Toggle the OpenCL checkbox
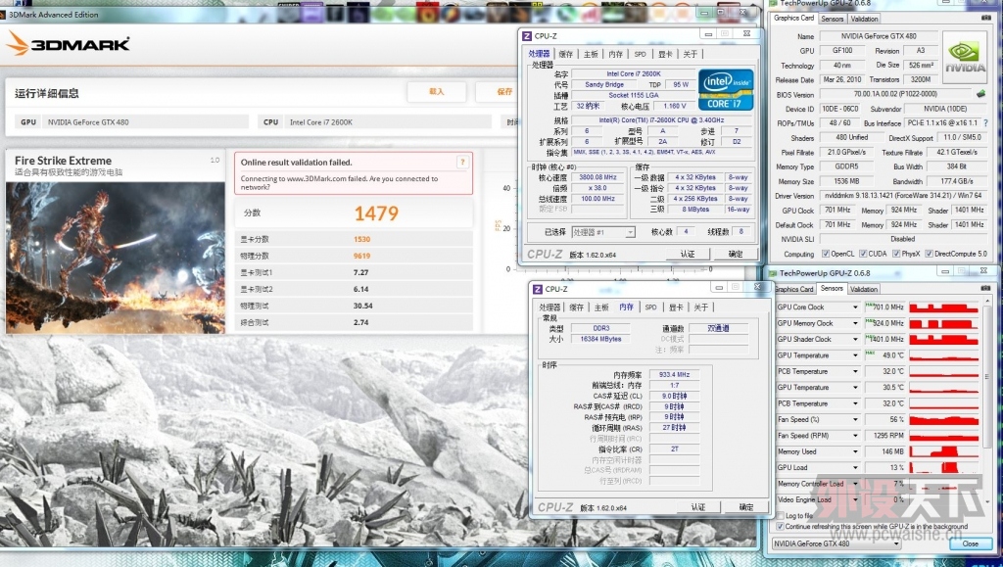The width and height of the screenshot is (1003, 567). [x=825, y=254]
